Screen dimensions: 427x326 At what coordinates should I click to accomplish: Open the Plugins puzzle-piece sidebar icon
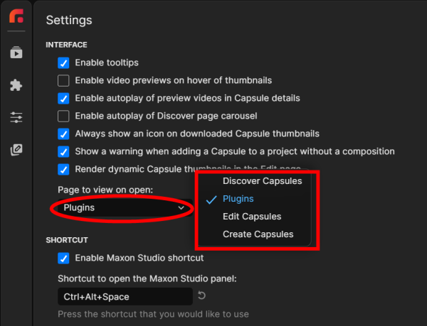coord(16,85)
